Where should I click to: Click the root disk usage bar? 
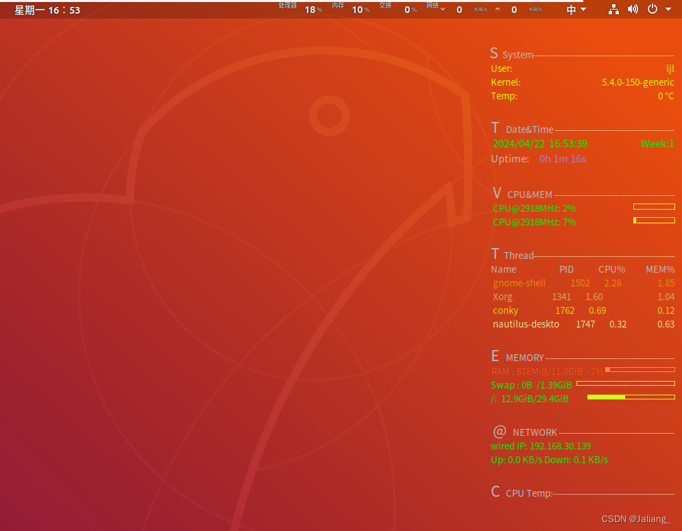point(631,397)
